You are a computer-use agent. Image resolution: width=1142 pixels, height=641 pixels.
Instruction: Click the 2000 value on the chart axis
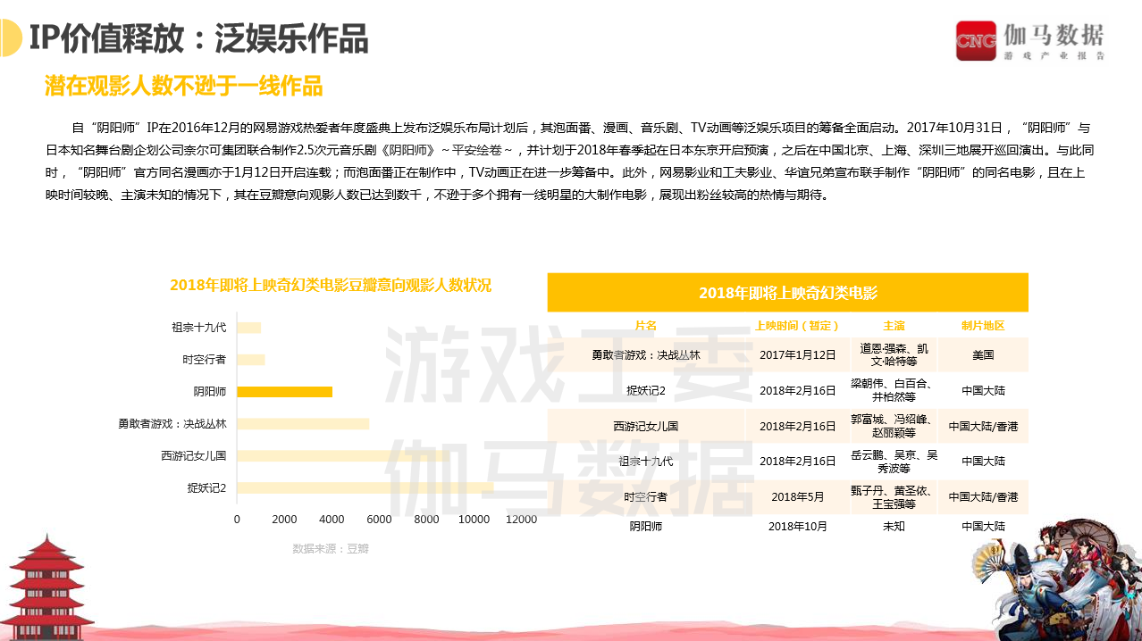click(284, 520)
